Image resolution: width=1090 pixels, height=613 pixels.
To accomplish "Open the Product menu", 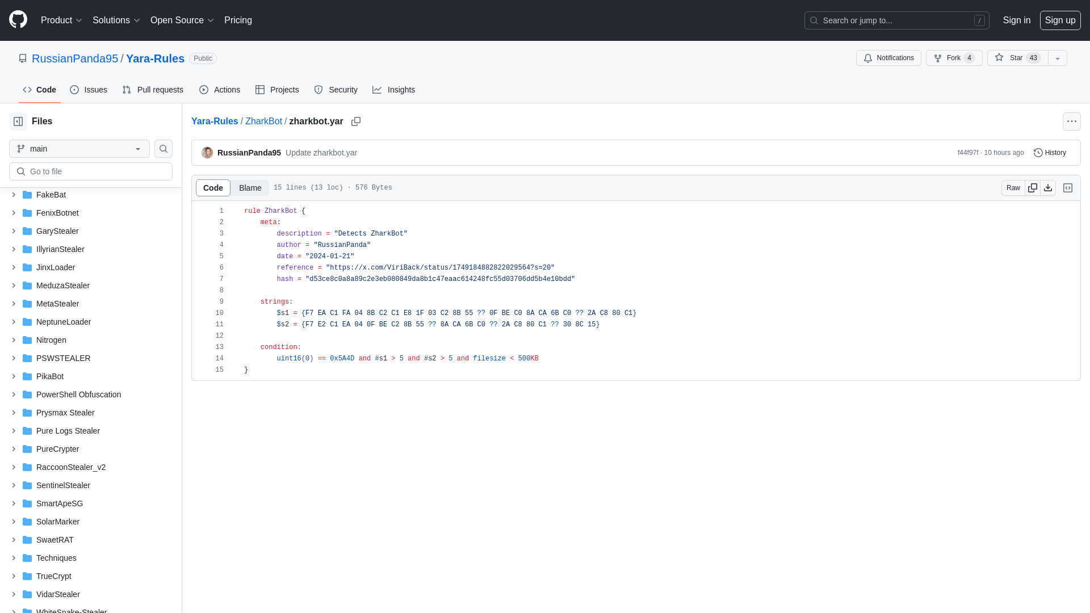I will pyautogui.click(x=61, y=20).
